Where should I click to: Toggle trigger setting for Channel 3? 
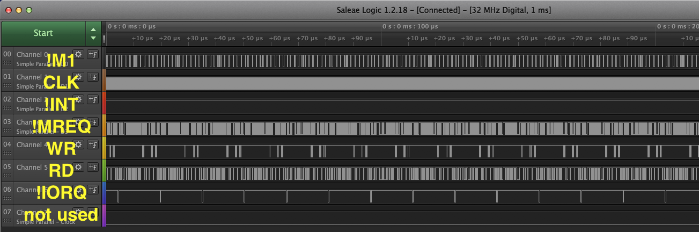coord(93,122)
